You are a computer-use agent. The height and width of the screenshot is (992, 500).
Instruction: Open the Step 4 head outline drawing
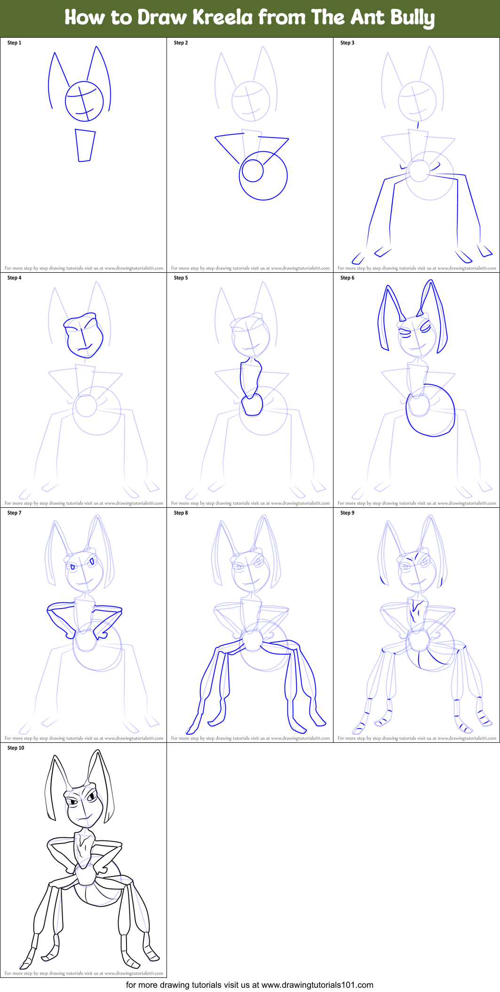coord(83,390)
